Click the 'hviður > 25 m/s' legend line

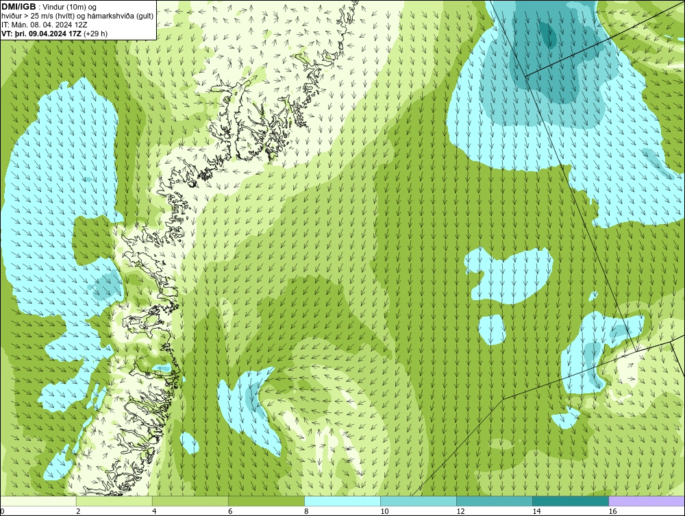tap(78, 16)
